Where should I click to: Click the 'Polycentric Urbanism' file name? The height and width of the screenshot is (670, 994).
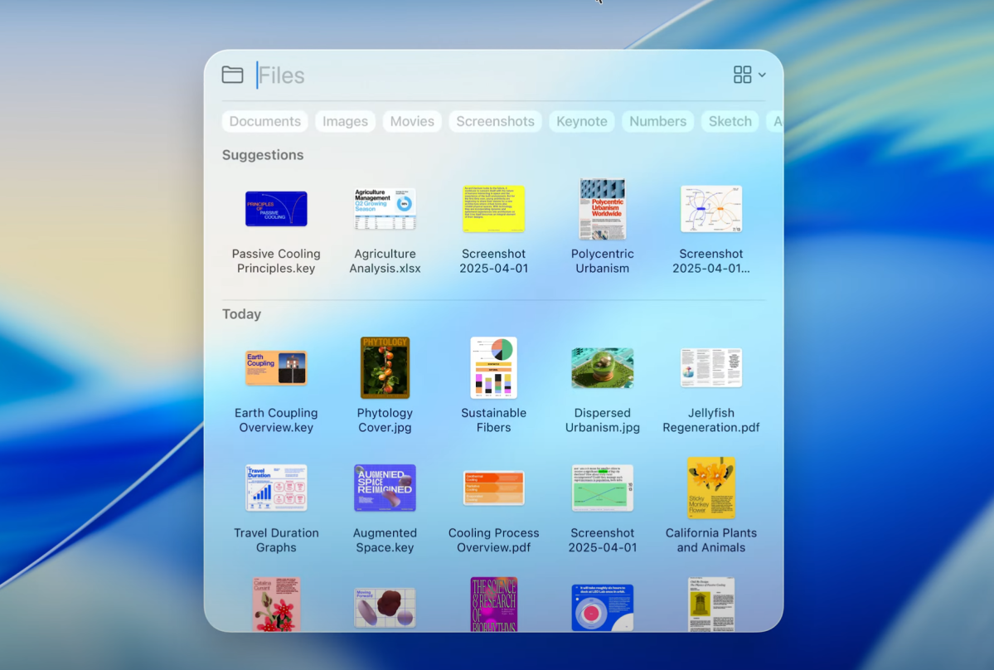pos(602,261)
